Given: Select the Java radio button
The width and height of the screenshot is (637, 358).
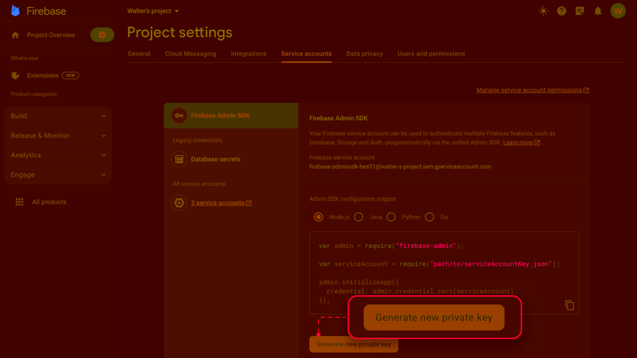Looking at the screenshot, I should click(x=359, y=217).
